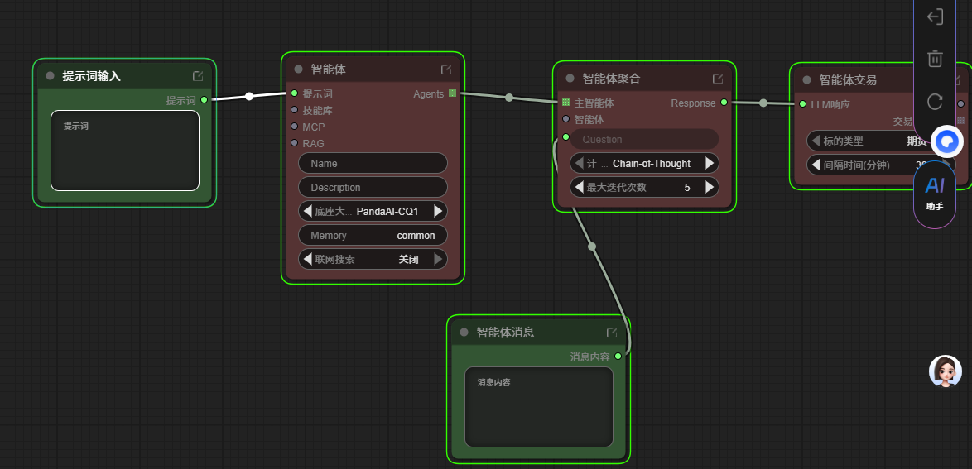Click left arrow of 联网搜索 selector
This screenshot has height=469, width=972.
(x=307, y=260)
